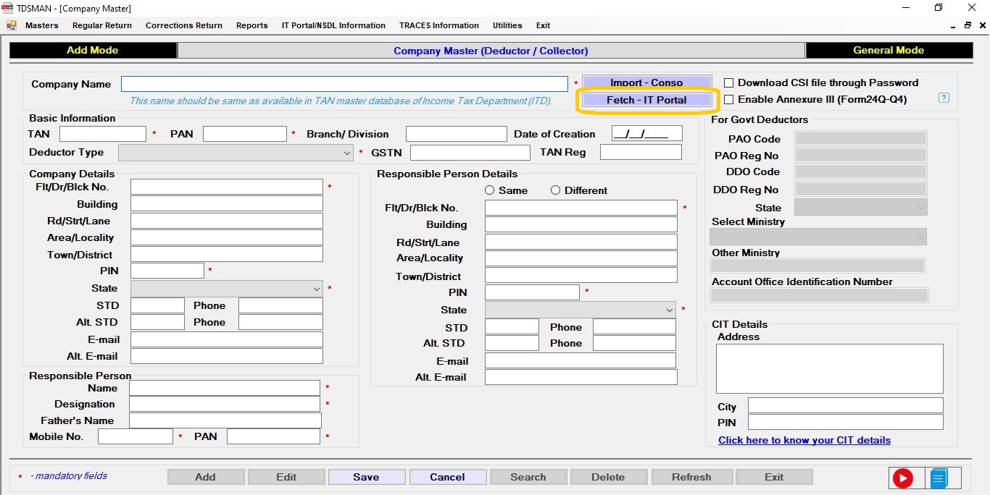Restore down the inner MDI window
Viewport: 990px width, 495px height.
click(968, 25)
